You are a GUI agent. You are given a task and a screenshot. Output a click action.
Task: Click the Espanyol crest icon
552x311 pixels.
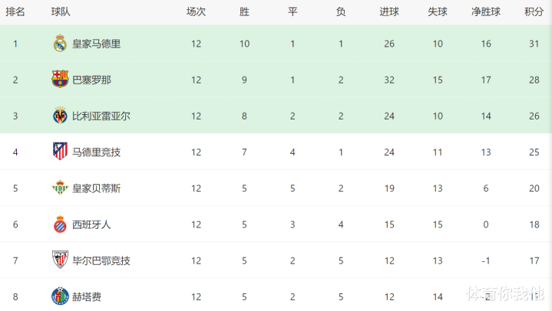(x=60, y=224)
